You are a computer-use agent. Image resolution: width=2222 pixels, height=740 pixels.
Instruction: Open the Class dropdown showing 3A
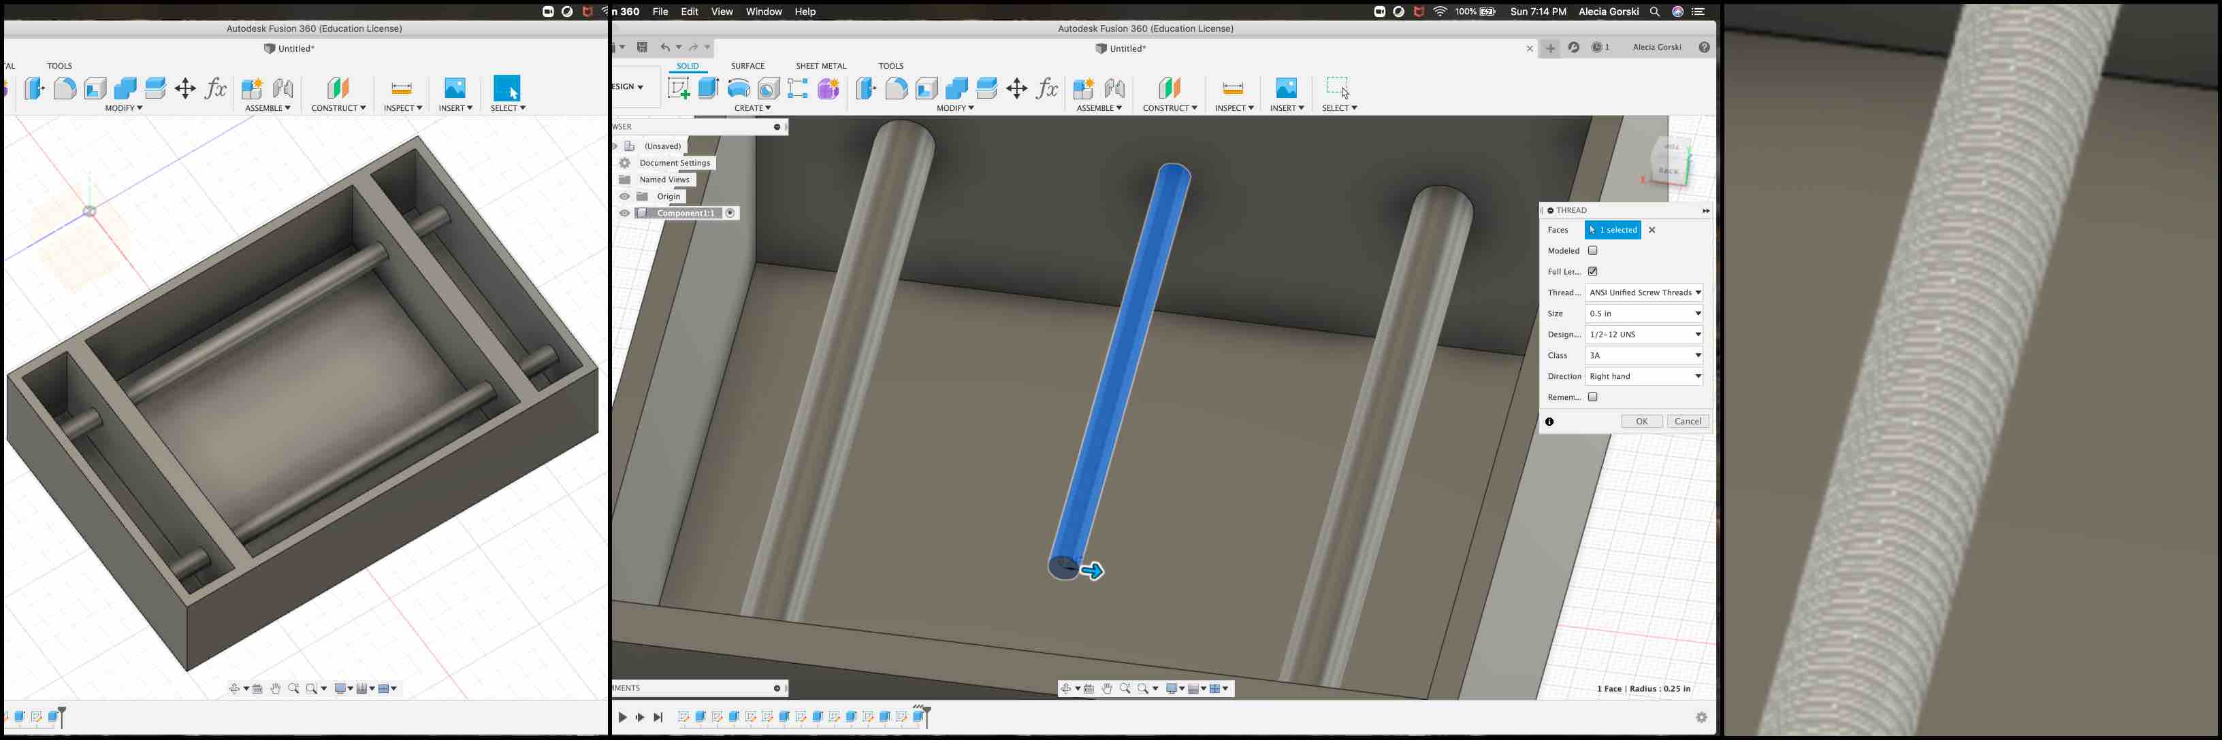[1643, 355]
